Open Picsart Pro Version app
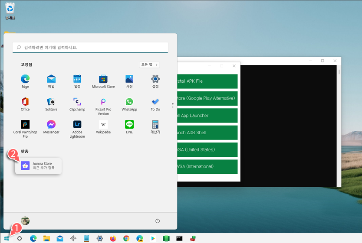Viewport: 362px width, 243px height. 103,107
